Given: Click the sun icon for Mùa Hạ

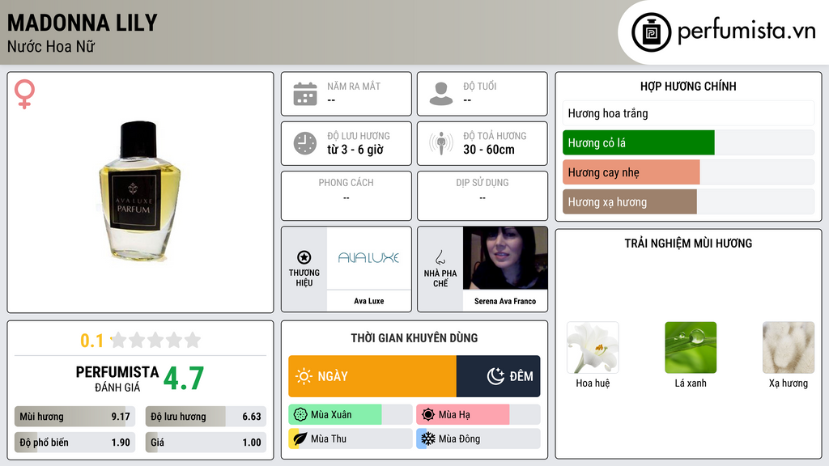Looking at the screenshot, I should tap(428, 415).
